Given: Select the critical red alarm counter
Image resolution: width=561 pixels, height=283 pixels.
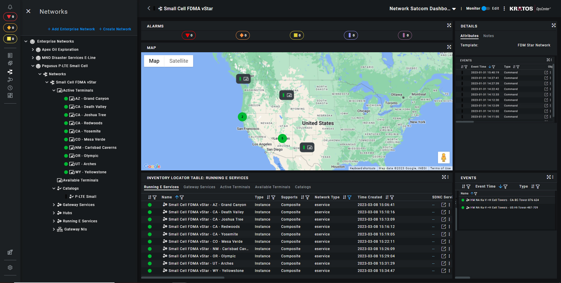Looking at the screenshot, I should pyautogui.click(x=189, y=35).
